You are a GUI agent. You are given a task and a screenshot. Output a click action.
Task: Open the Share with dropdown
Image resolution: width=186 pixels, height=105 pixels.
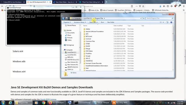pos(93,22)
